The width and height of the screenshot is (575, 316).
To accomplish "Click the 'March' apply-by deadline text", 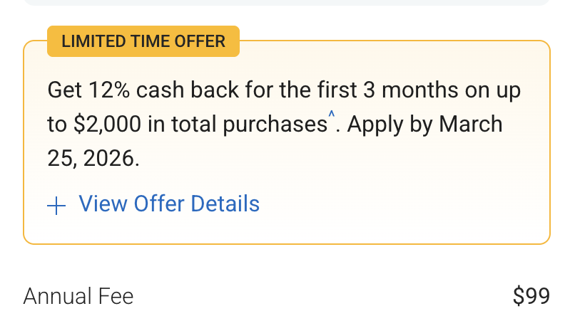I will coord(470,125).
